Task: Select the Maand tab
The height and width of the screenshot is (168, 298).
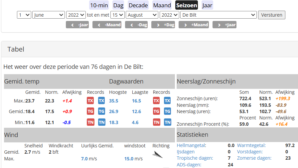Action: click(162, 5)
